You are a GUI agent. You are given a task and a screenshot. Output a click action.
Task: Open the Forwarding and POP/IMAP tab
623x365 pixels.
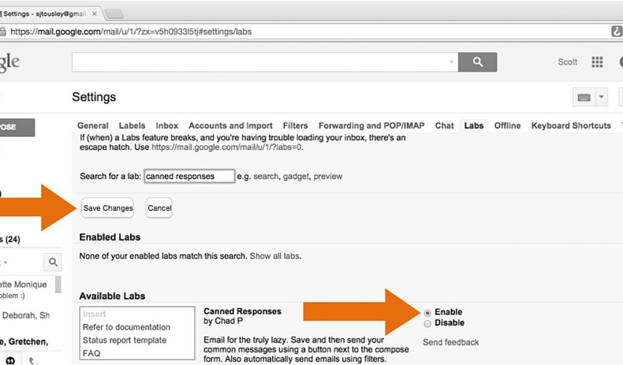coord(371,126)
